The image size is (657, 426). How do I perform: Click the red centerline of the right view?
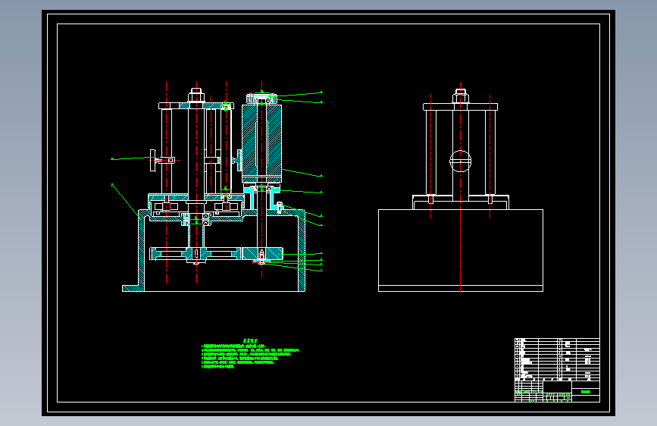pyautogui.click(x=461, y=186)
